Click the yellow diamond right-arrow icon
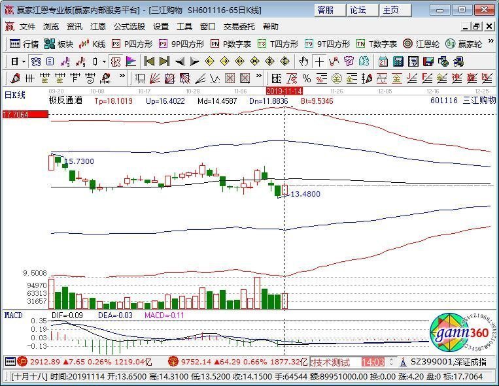The width and height of the screenshot is (499, 386). point(224,61)
